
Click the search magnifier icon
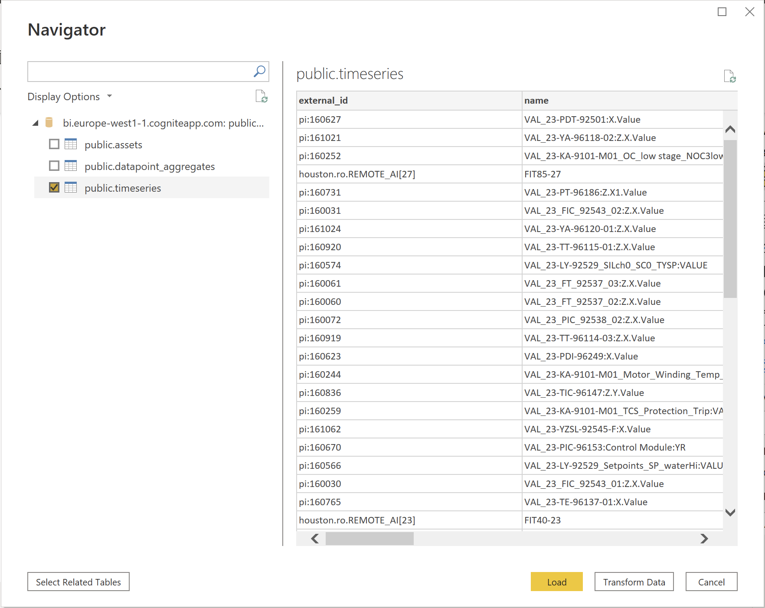coord(259,71)
